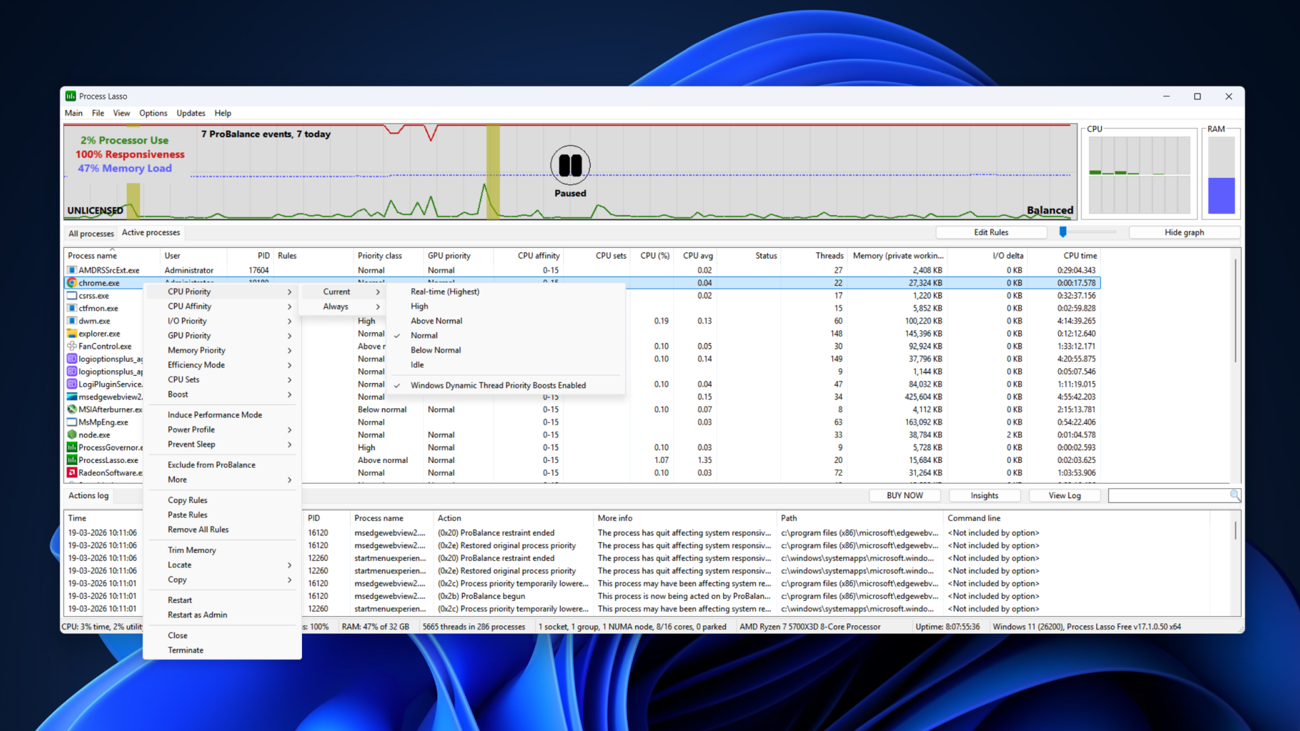Click the blue graph size slider handle
Viewport: 1300px width, 731px height.
click(x=1063, y=232)
